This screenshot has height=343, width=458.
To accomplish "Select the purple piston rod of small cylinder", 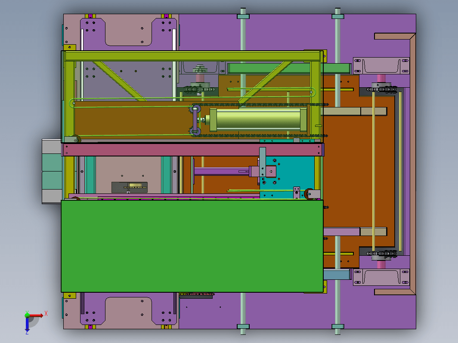I will (x=222, y=171).
